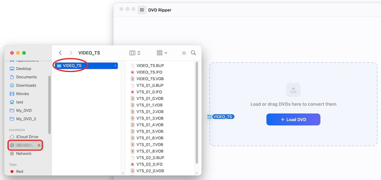Open iCloud Drive in sidebar
The image size is (381, 180).
click(x=27, y=137)
